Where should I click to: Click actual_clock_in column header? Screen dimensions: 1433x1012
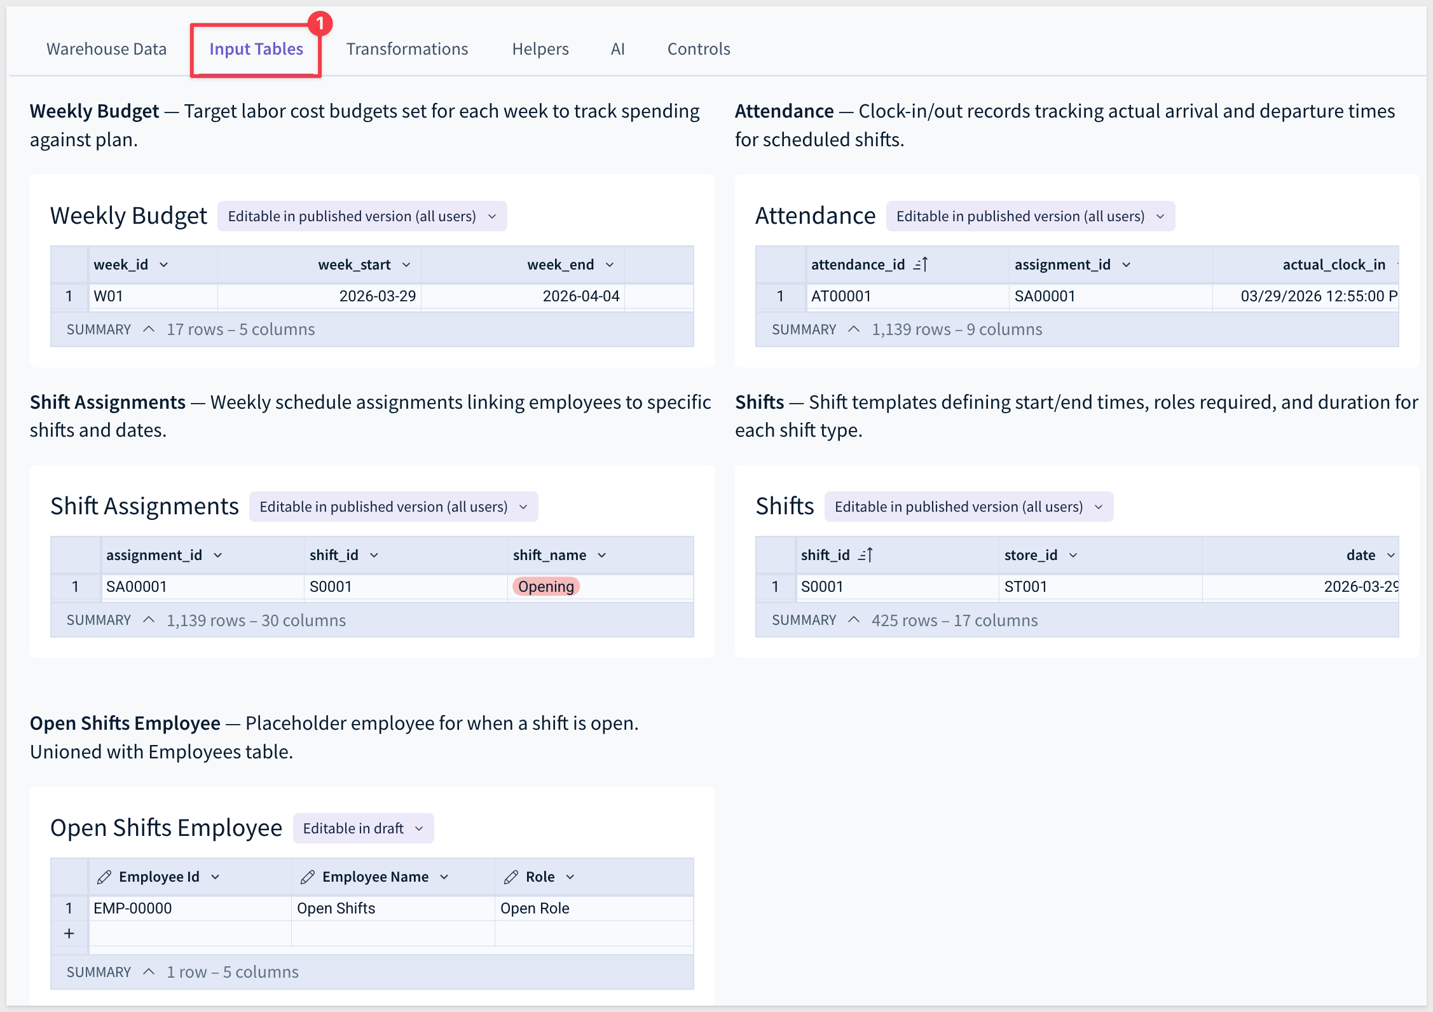click(x=1306, y=264)
